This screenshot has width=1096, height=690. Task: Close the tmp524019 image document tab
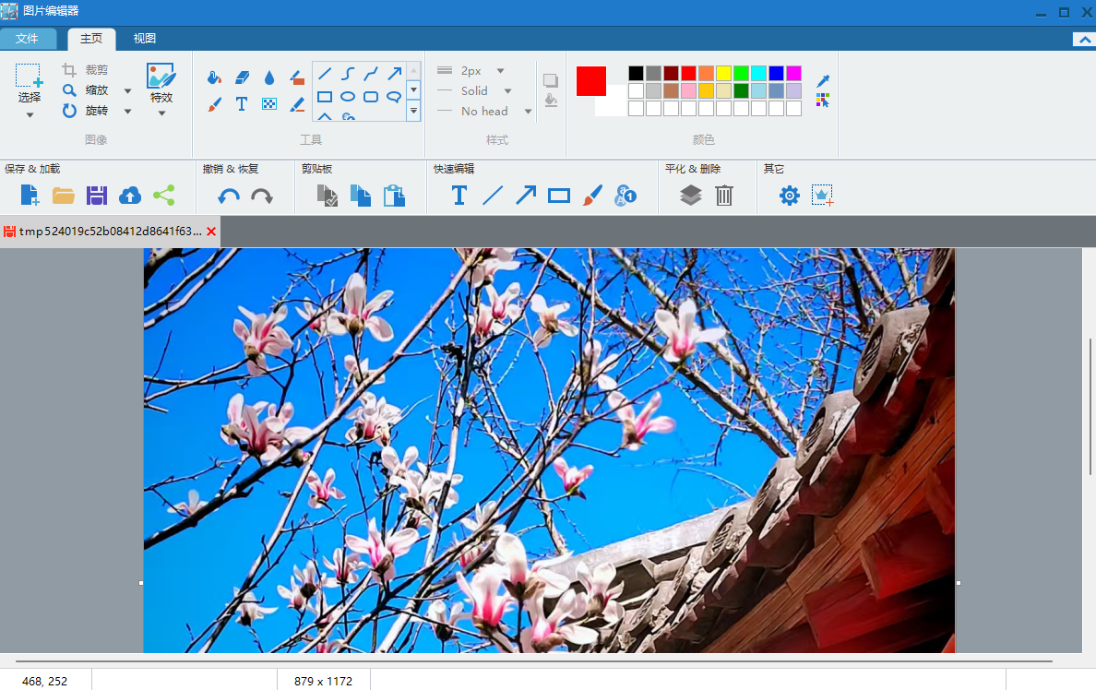pyautogui.click(x=211, y=232)
